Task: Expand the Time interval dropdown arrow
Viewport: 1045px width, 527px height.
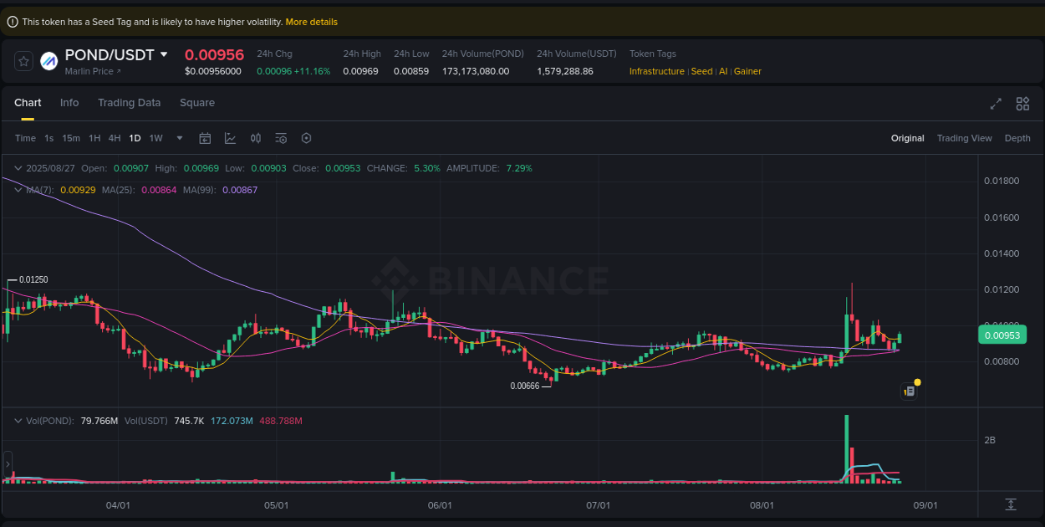Action: pyautogui.click(x=179, y=138)
